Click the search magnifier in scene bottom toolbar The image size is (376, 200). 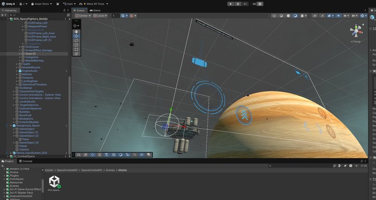coord(135,155)
